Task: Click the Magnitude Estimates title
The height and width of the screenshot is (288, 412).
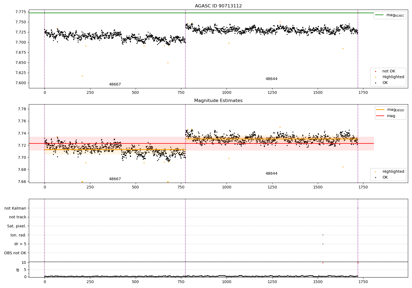Action: pyautogui.click(x=218, y=101)
